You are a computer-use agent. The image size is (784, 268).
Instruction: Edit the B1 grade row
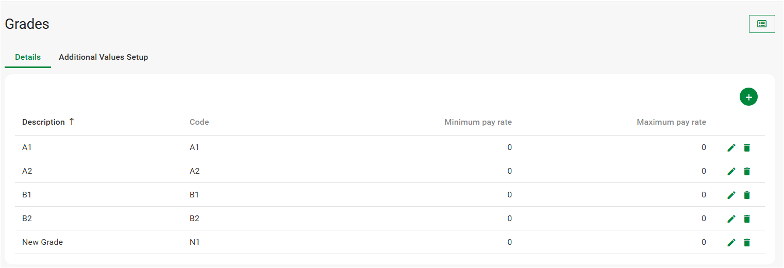(x=731, y=195)
